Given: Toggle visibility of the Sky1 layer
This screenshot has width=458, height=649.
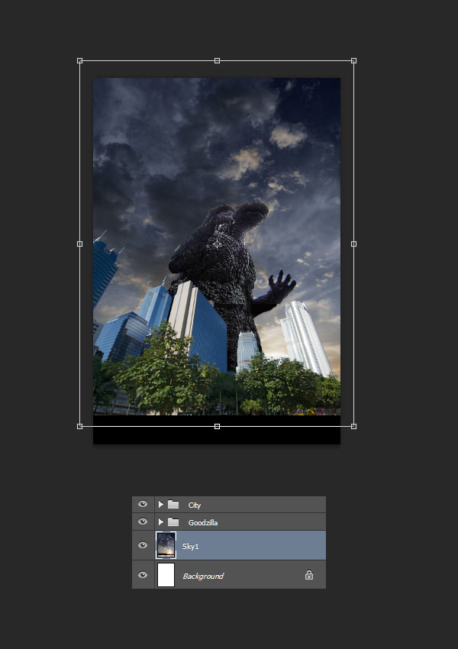Looking at the screenshot, I should pos(142,545).
